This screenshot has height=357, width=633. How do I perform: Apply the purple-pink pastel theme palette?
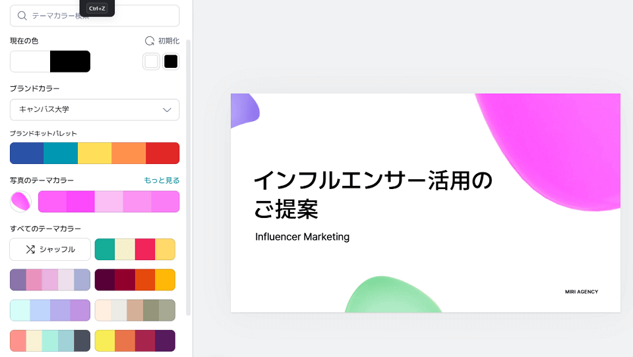pos(50,280)
